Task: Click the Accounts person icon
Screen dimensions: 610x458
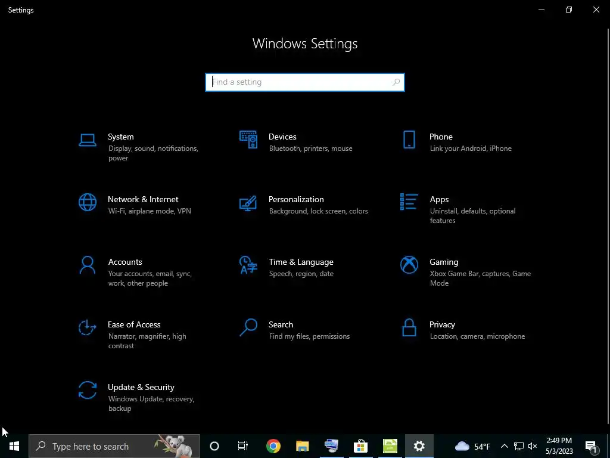Action: coord(87,265)
